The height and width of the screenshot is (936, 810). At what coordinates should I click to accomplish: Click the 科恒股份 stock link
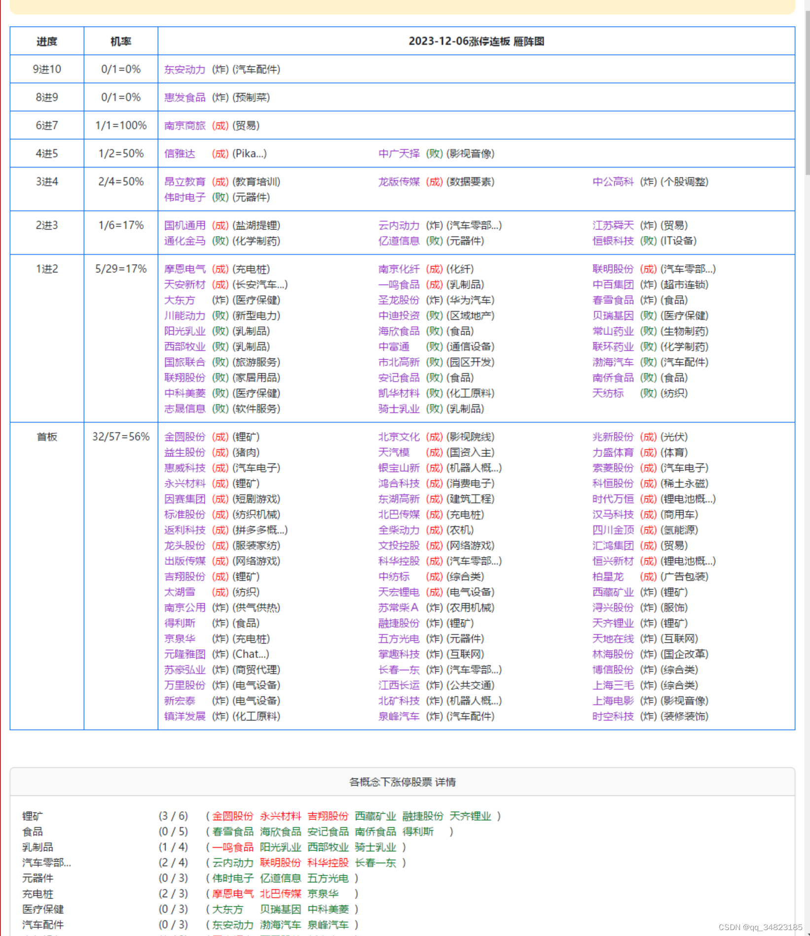(613, 484)
